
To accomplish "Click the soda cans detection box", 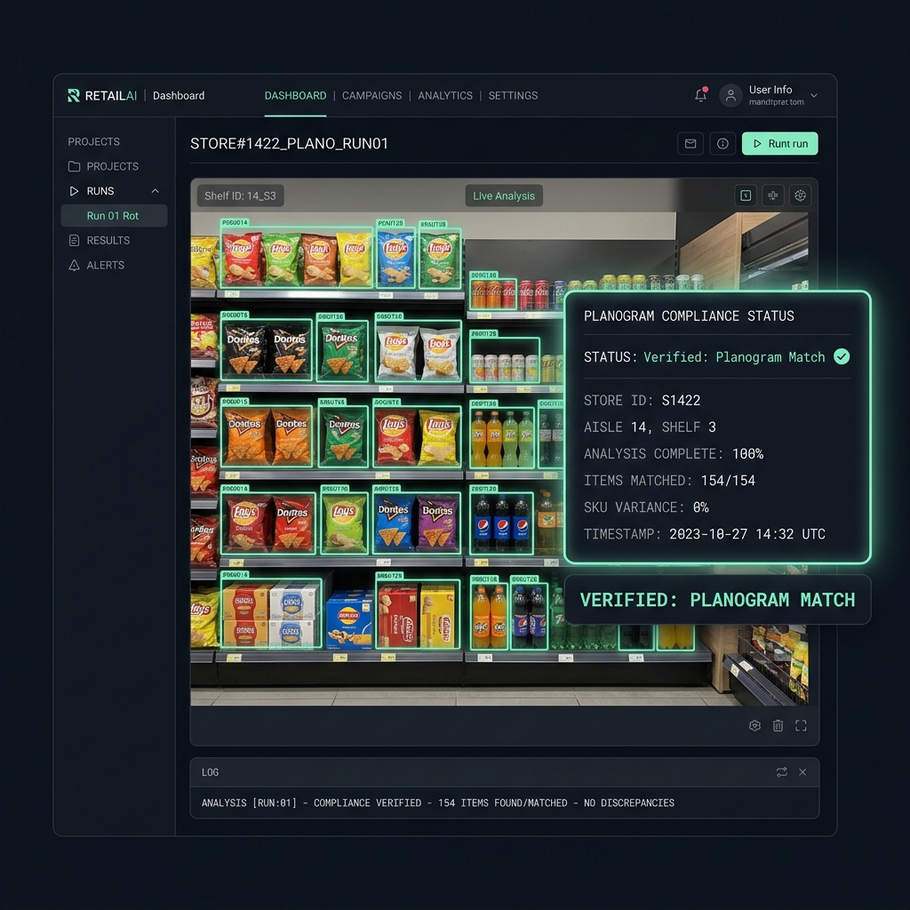I will point(493,294).
